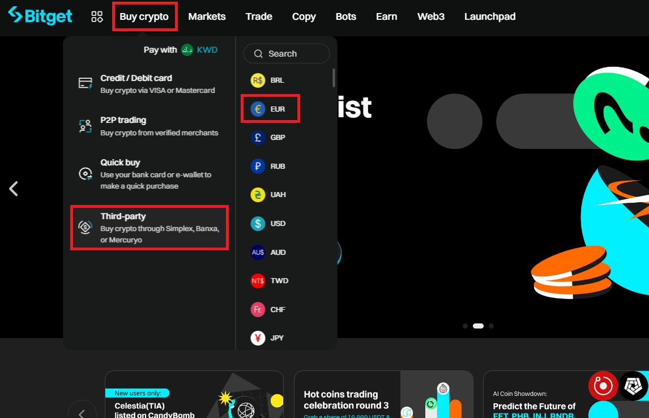Open the Trade menu
Viewport: 649px width, 418px height.
259,16
